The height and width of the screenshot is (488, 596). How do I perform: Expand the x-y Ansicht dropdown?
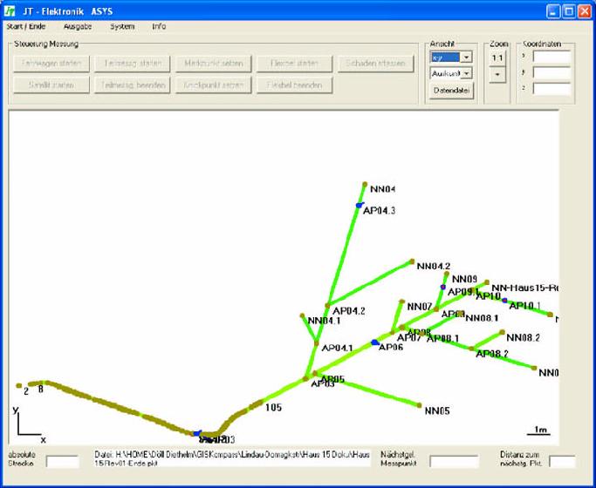[467, 57]
